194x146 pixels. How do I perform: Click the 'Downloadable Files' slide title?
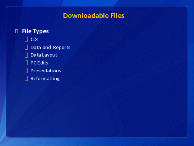point(94,16)
